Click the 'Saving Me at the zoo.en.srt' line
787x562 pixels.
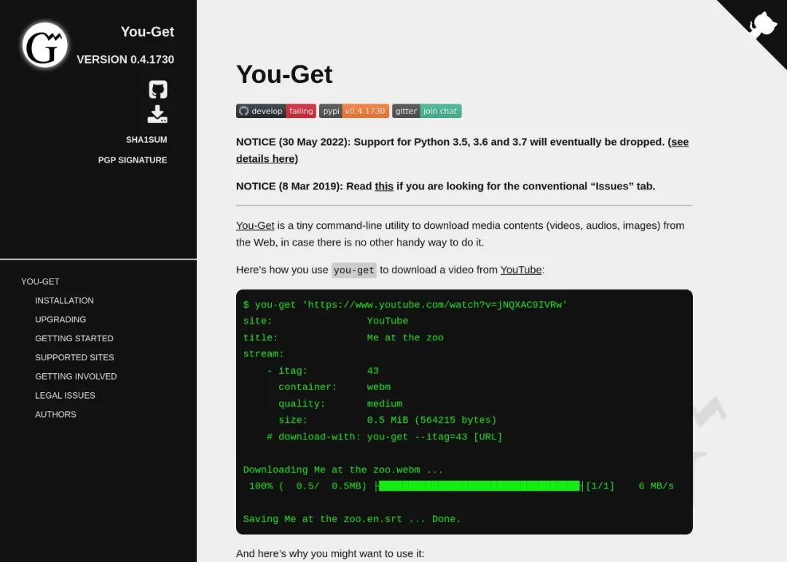[352, 519]
